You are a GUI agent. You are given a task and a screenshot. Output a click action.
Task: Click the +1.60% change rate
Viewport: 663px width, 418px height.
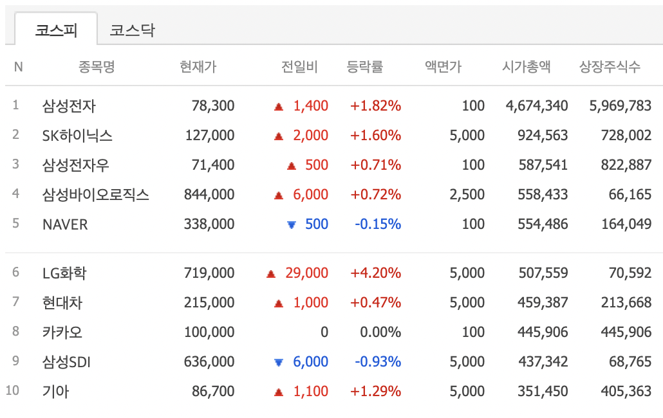click(x=375, y=135)
